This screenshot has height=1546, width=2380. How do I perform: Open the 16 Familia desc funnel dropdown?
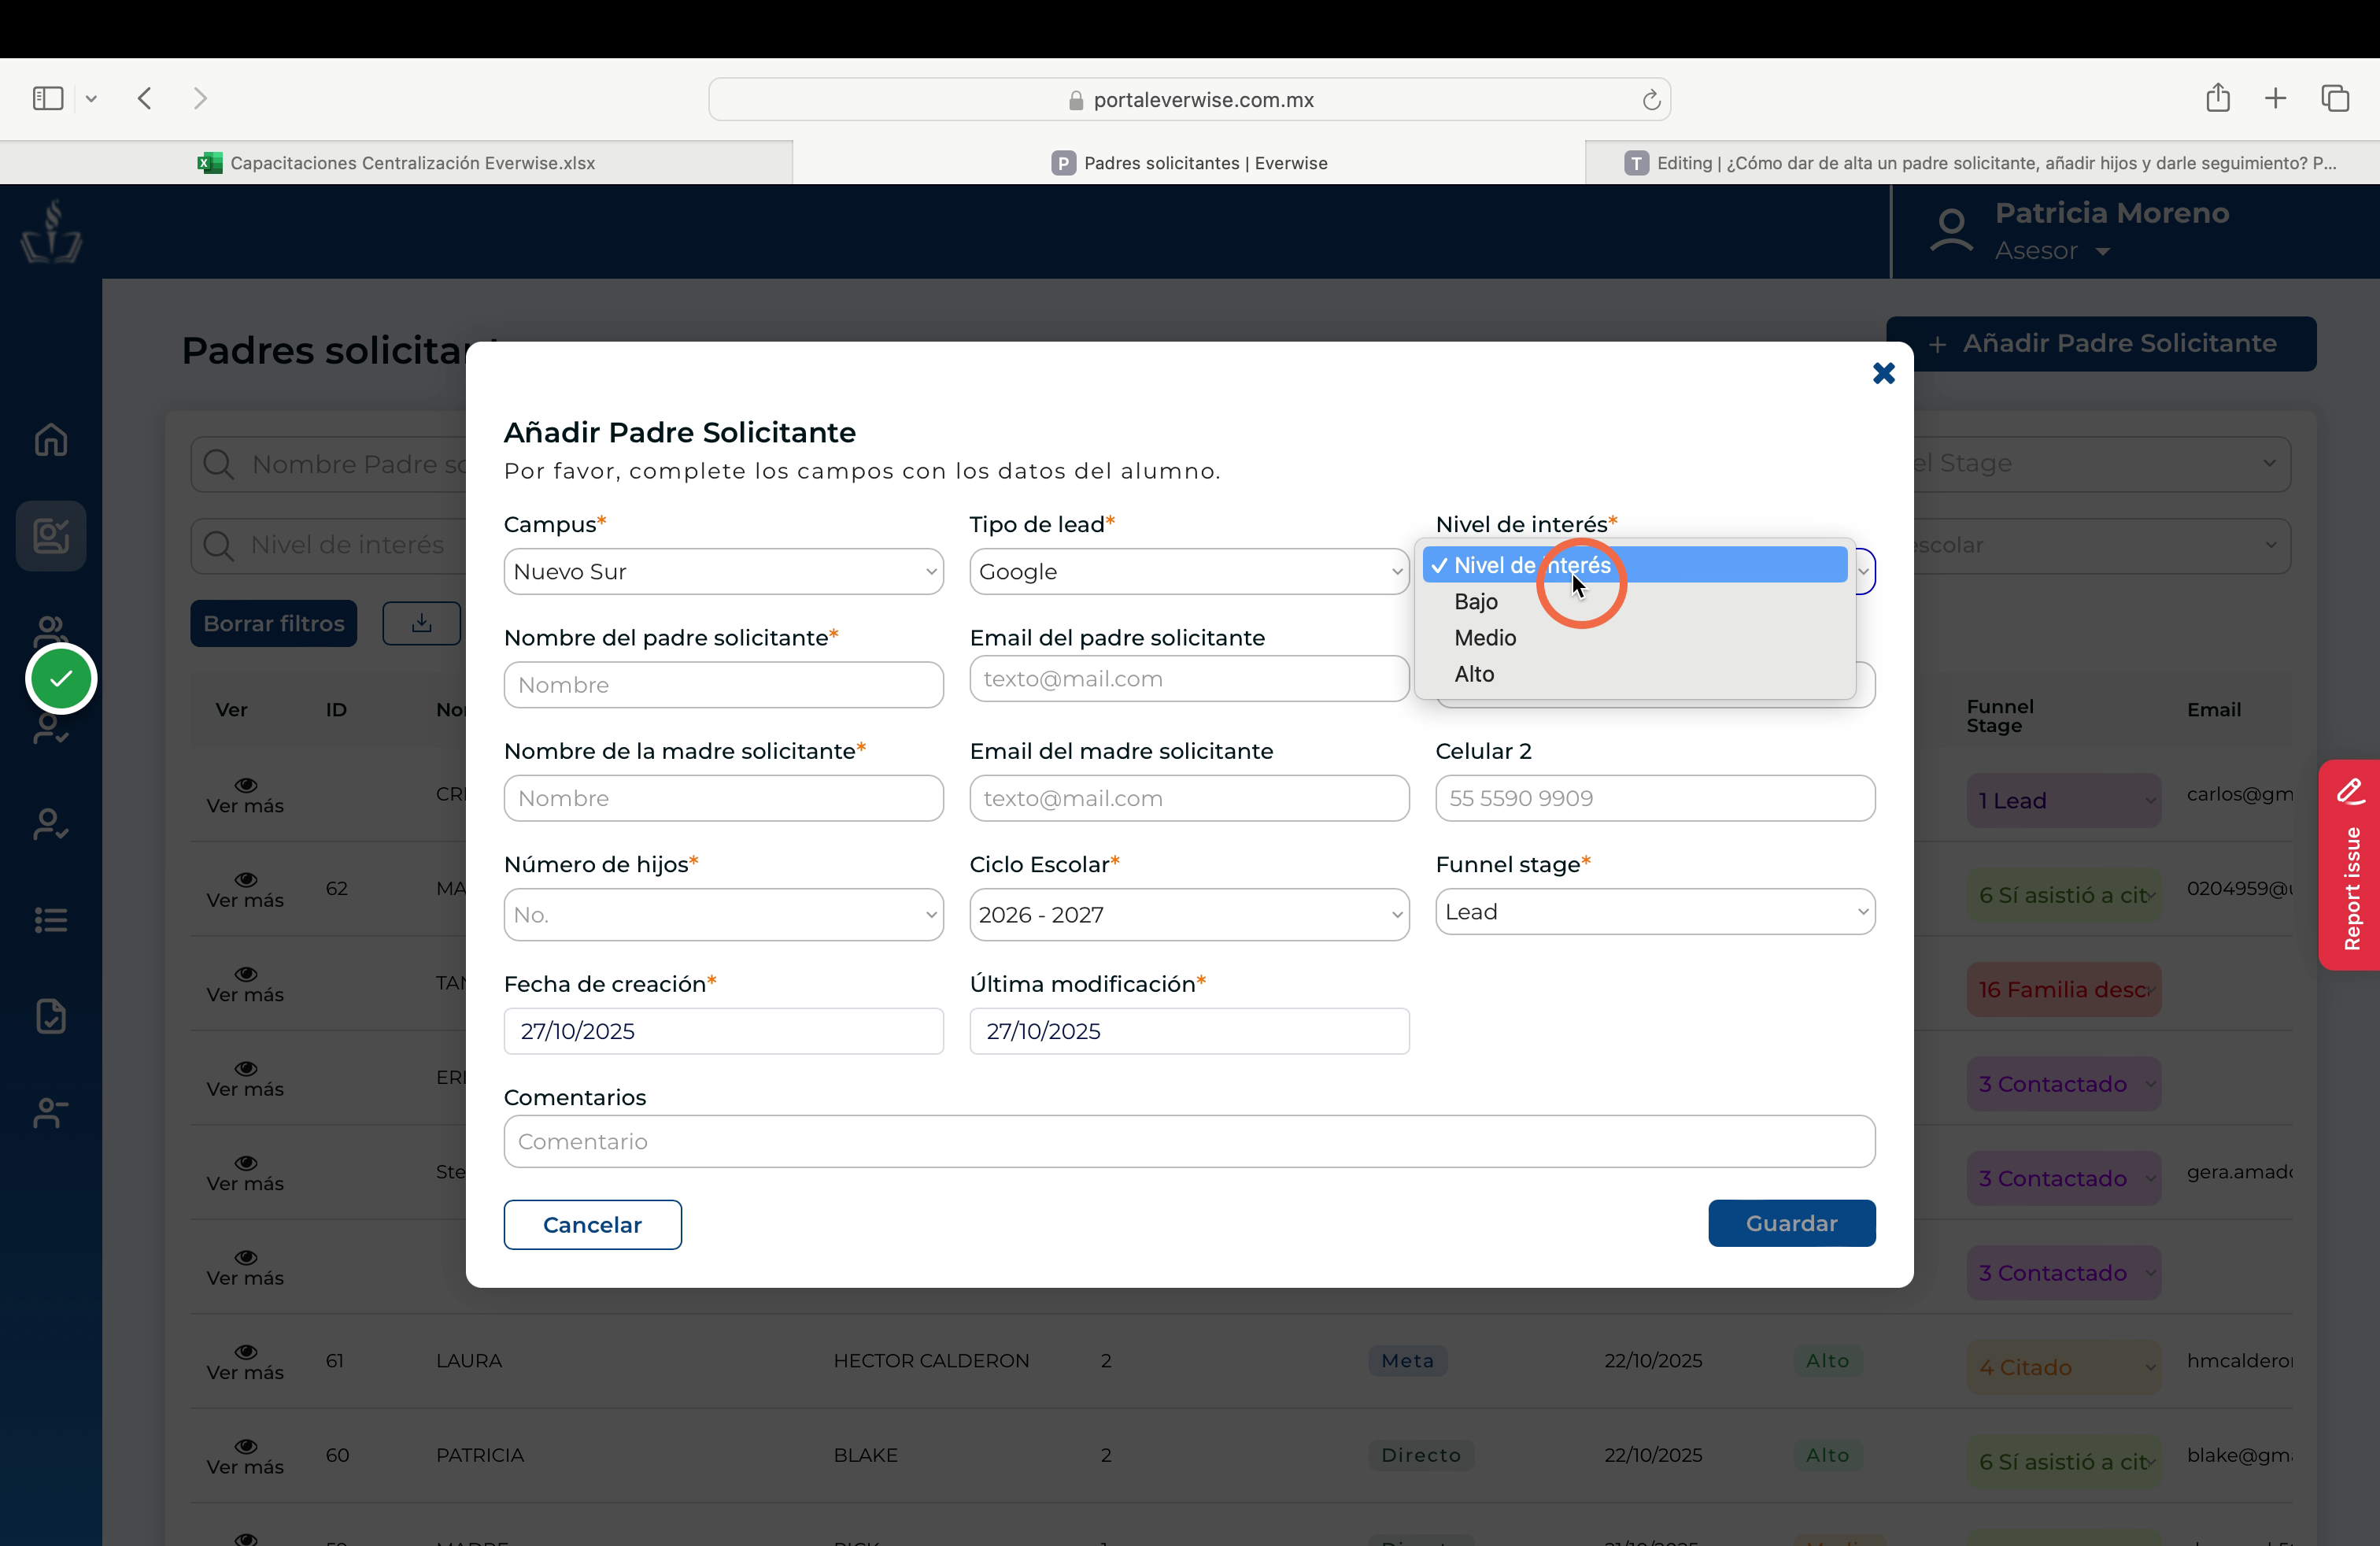click(2064, 989)
